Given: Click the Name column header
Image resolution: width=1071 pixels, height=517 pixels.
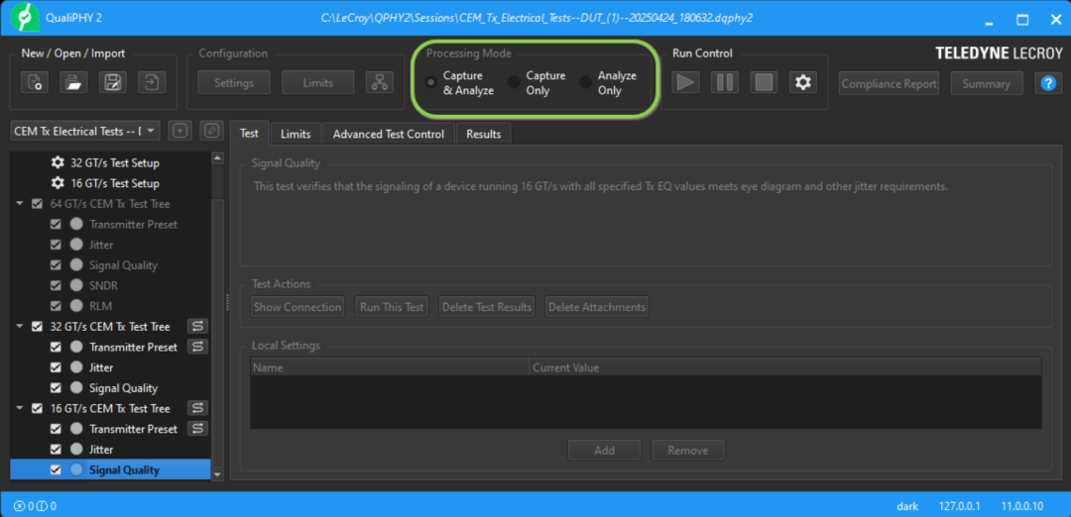Looking at the screenshot, I should (390, 367).
